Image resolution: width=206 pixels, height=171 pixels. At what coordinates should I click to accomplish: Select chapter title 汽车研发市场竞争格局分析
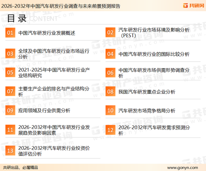(x=147, y=111)
